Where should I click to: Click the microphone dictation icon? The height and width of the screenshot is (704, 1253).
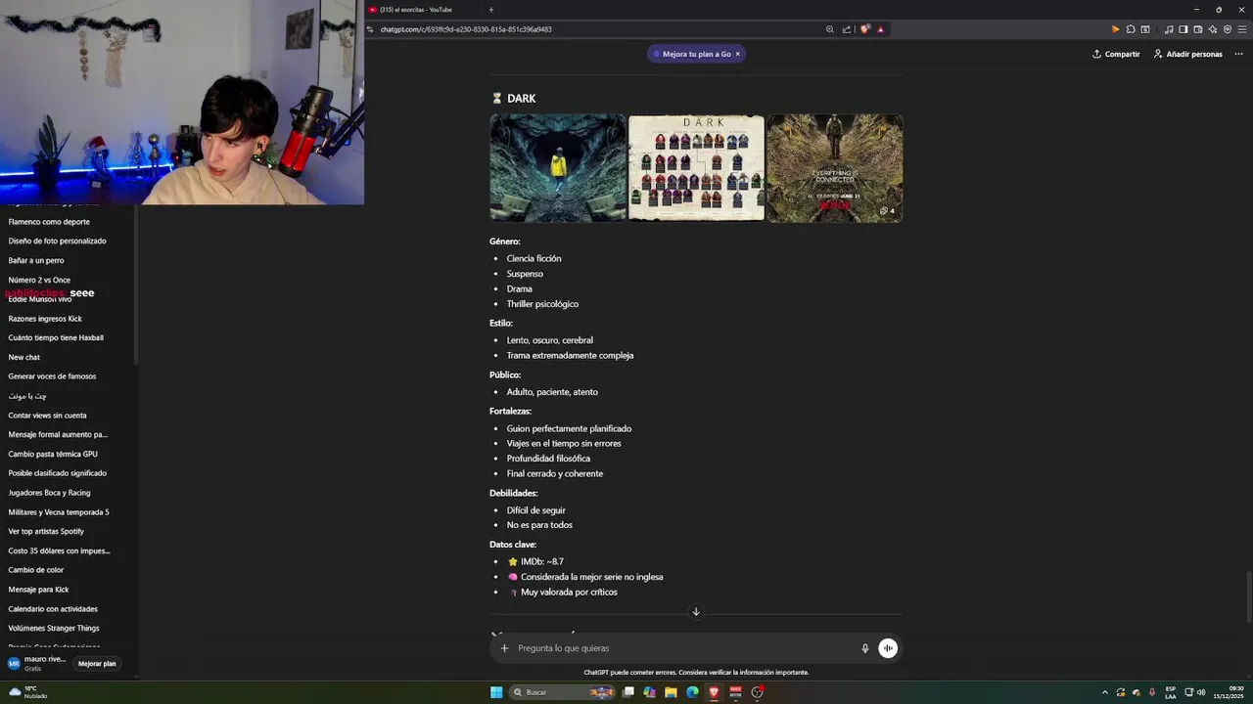865,648
